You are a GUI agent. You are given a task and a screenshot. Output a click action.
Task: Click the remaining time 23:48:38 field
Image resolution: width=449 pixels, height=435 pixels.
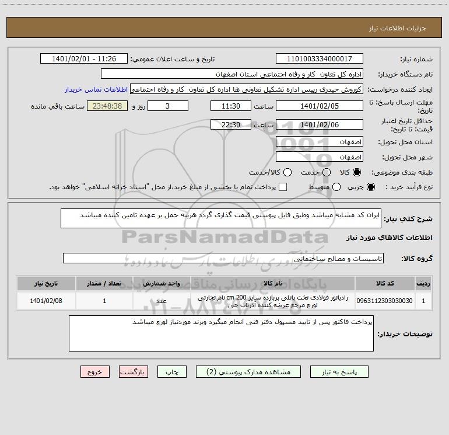click(107, 106)
